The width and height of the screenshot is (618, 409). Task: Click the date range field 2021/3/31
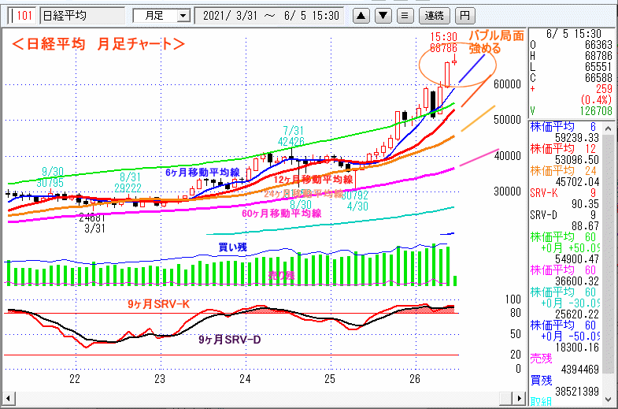pyautogui.click(x=269, y=16)
